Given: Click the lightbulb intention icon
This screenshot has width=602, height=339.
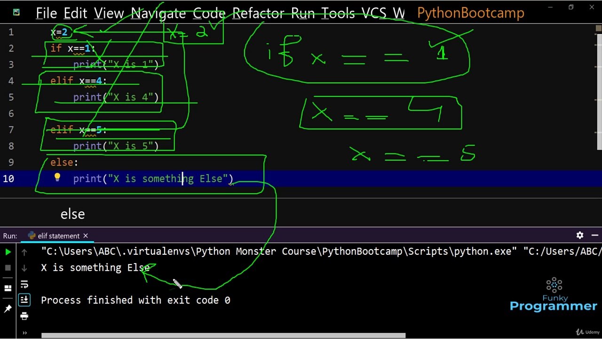Looking at the screenshot, I should pos(57,178).
